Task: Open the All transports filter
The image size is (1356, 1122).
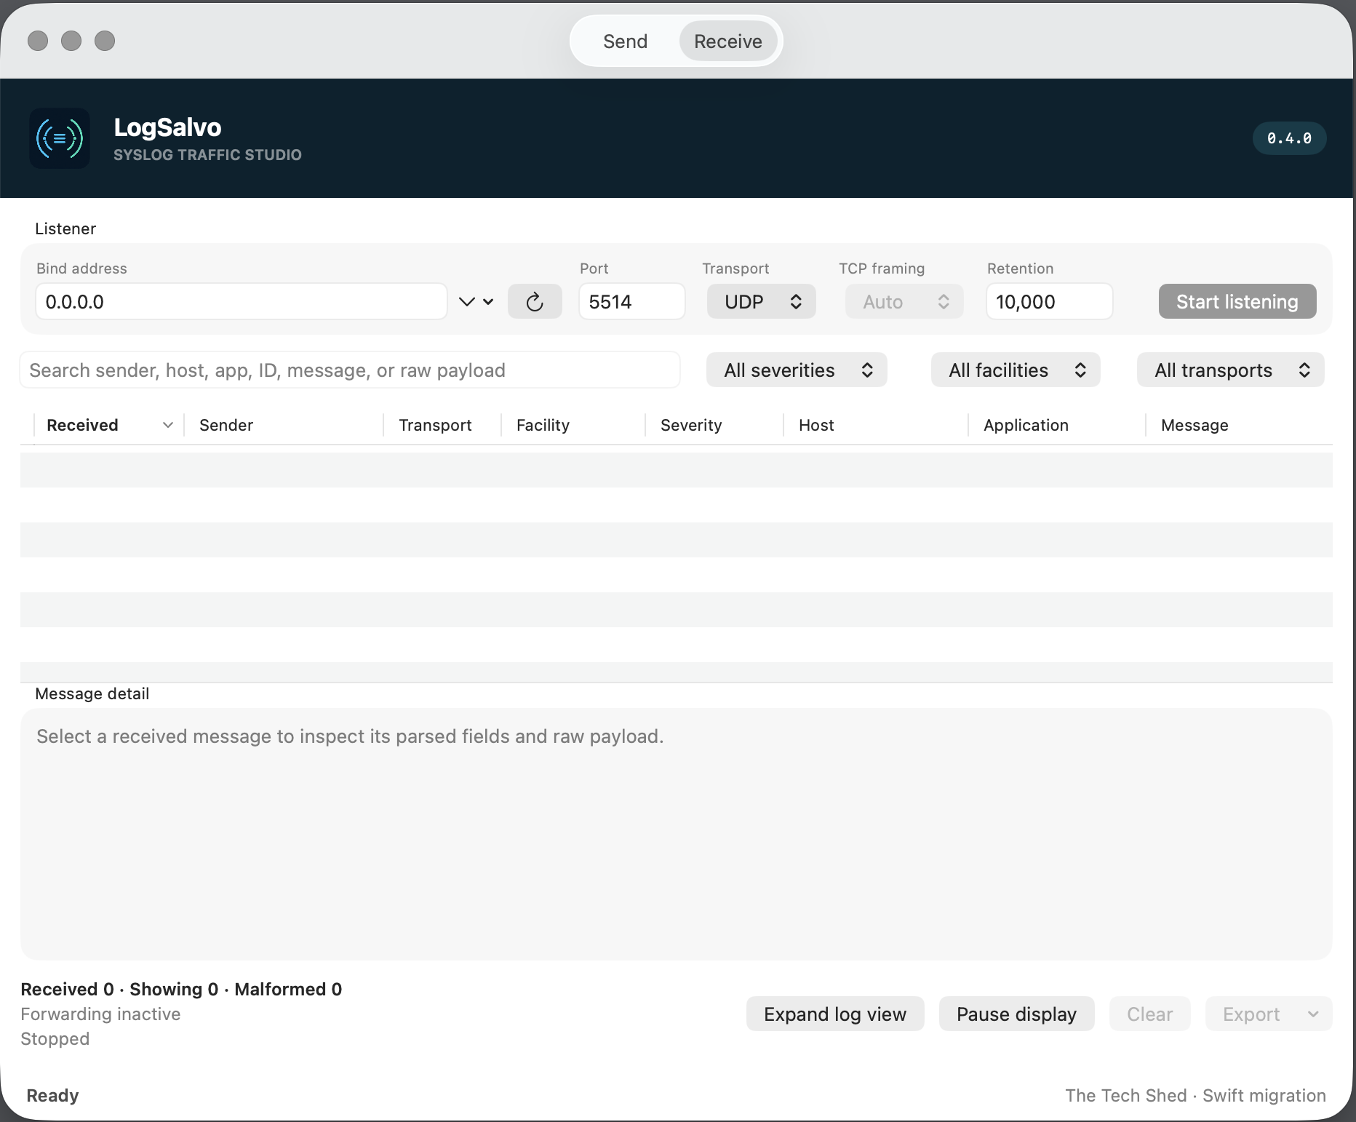Action: point(1230,370)
